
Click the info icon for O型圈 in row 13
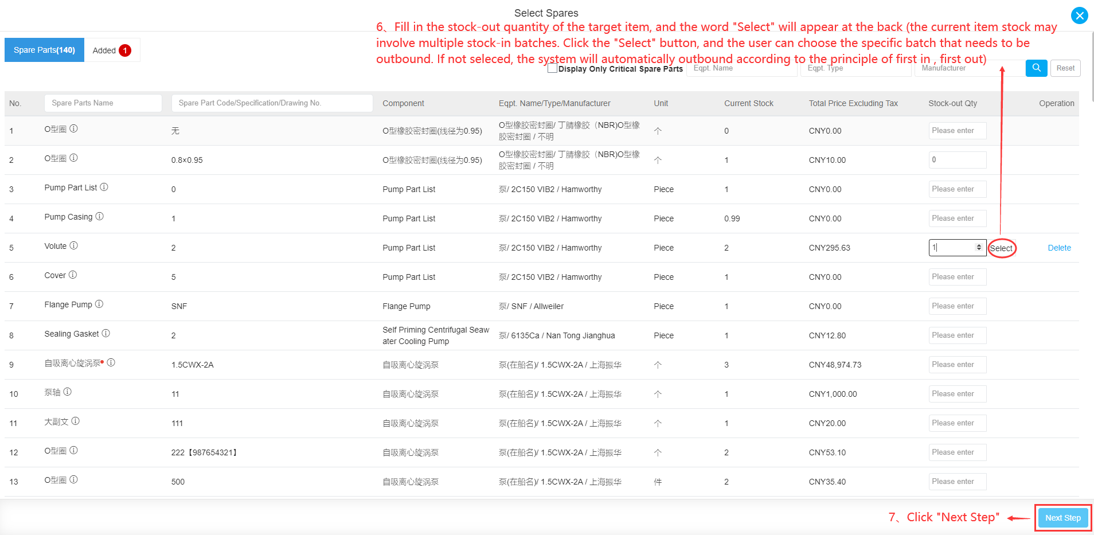click(x=73, y=479)
